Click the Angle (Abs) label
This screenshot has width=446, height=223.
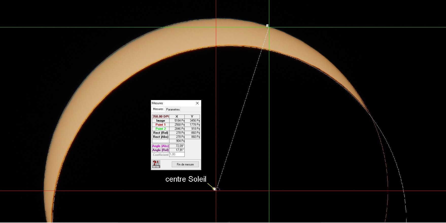pos(161,146)
